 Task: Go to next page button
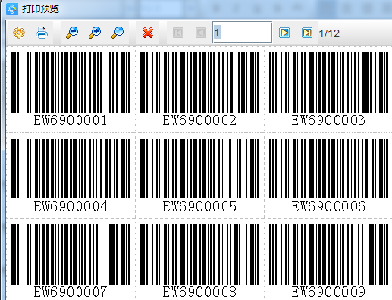coord(284,33)
